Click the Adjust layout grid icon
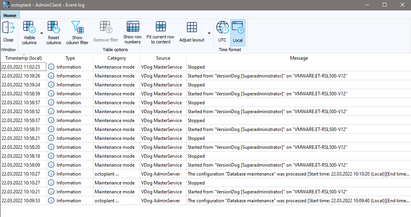Image resolution: width=411 pixels, height=217 pixels. 192,28
